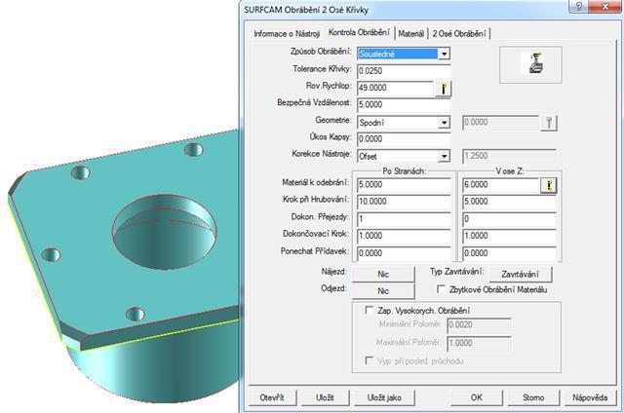Open the Korekce Nástroje dropdown showing Ofset
Screen dimensions: 624x413
(445, 156)
